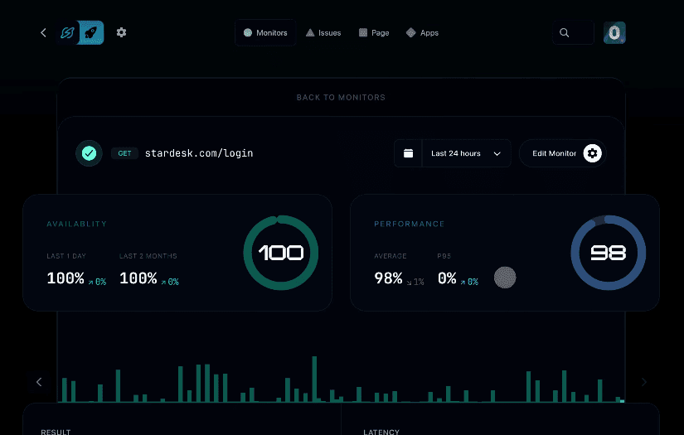Select the rocket icon in the switcher

(90, 33)
